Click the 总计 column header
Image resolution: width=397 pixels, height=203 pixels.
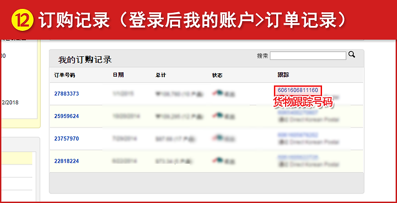click(161, 75)
